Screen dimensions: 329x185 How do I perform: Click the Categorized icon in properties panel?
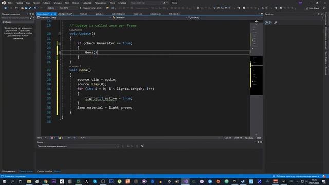[266, 23]
